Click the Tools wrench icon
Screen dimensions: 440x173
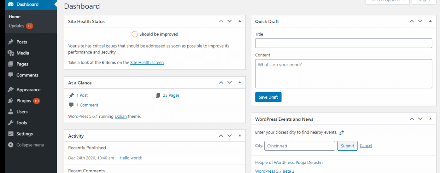point(11,123)
